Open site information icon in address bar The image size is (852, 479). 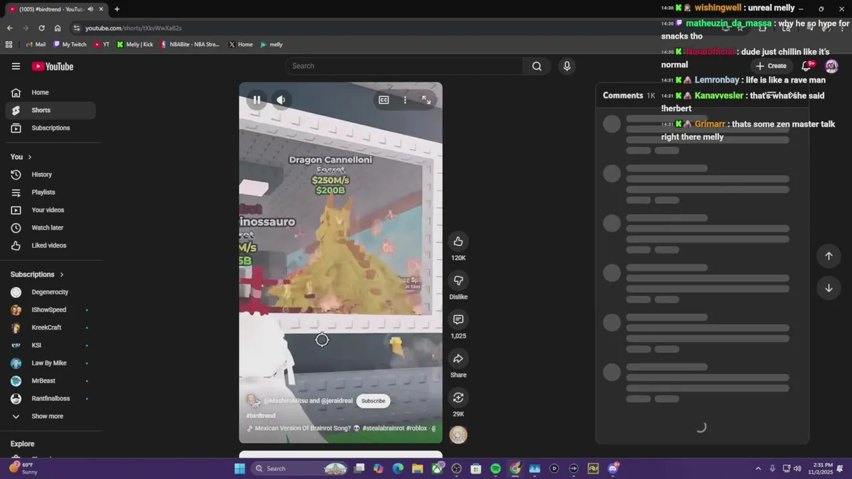(x=77, y=28)
